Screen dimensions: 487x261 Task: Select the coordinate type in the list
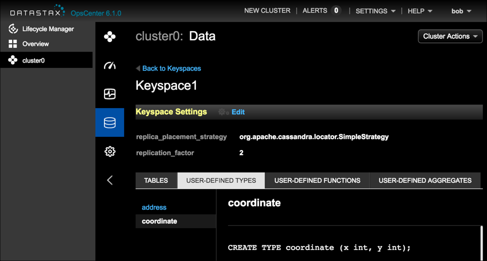point(176,221)
